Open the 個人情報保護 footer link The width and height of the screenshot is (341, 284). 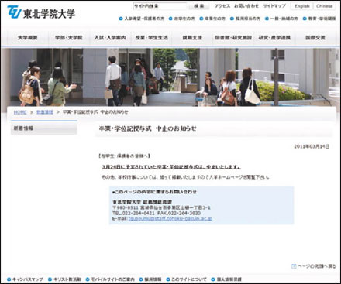(x=229, y=279)
